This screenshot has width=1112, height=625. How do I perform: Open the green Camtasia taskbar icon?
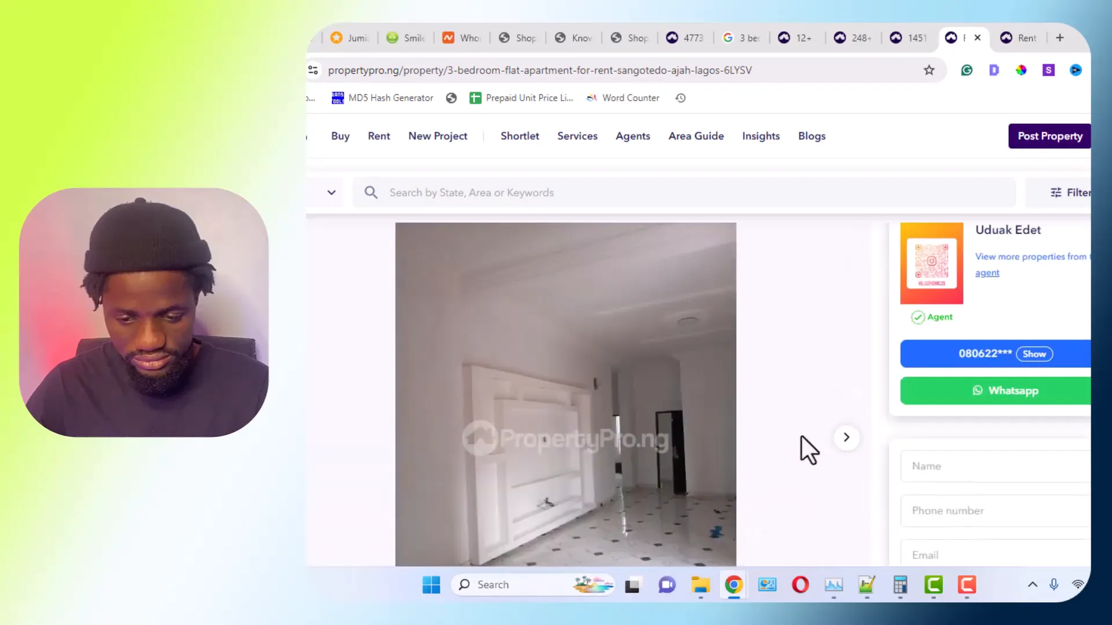click(x=934, y=585)
